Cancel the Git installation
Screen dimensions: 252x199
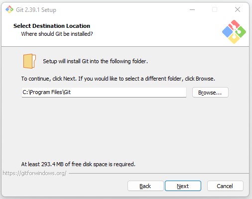pyautogui.click(x=225, y=186)
